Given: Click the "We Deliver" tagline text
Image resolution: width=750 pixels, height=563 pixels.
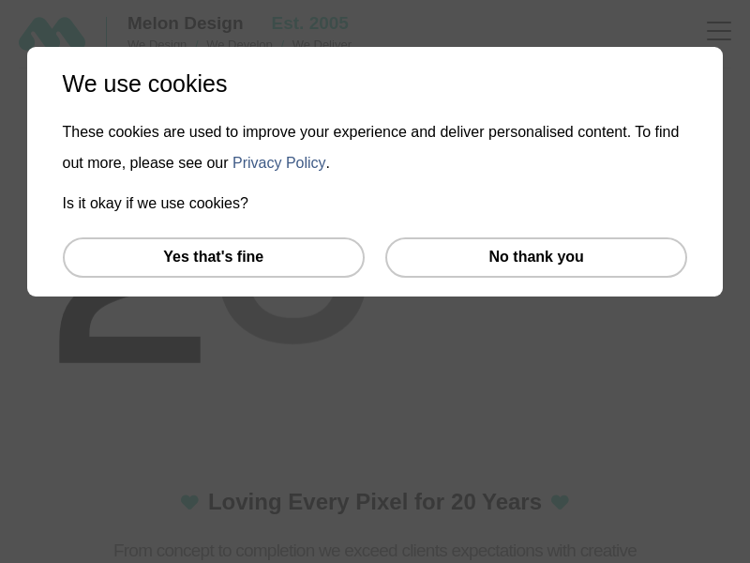Looking at the screenshot, I should coord(321,43).
